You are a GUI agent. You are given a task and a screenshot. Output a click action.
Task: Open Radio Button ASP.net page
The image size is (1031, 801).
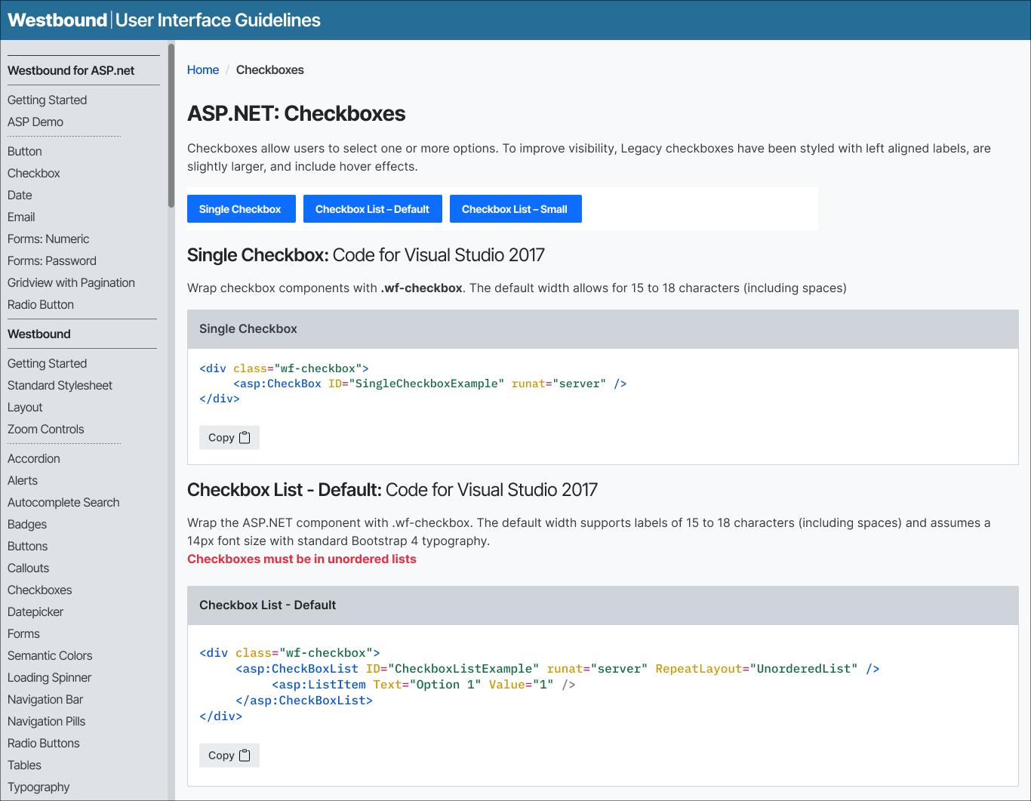pyautogui.click(x=41, y=305)
